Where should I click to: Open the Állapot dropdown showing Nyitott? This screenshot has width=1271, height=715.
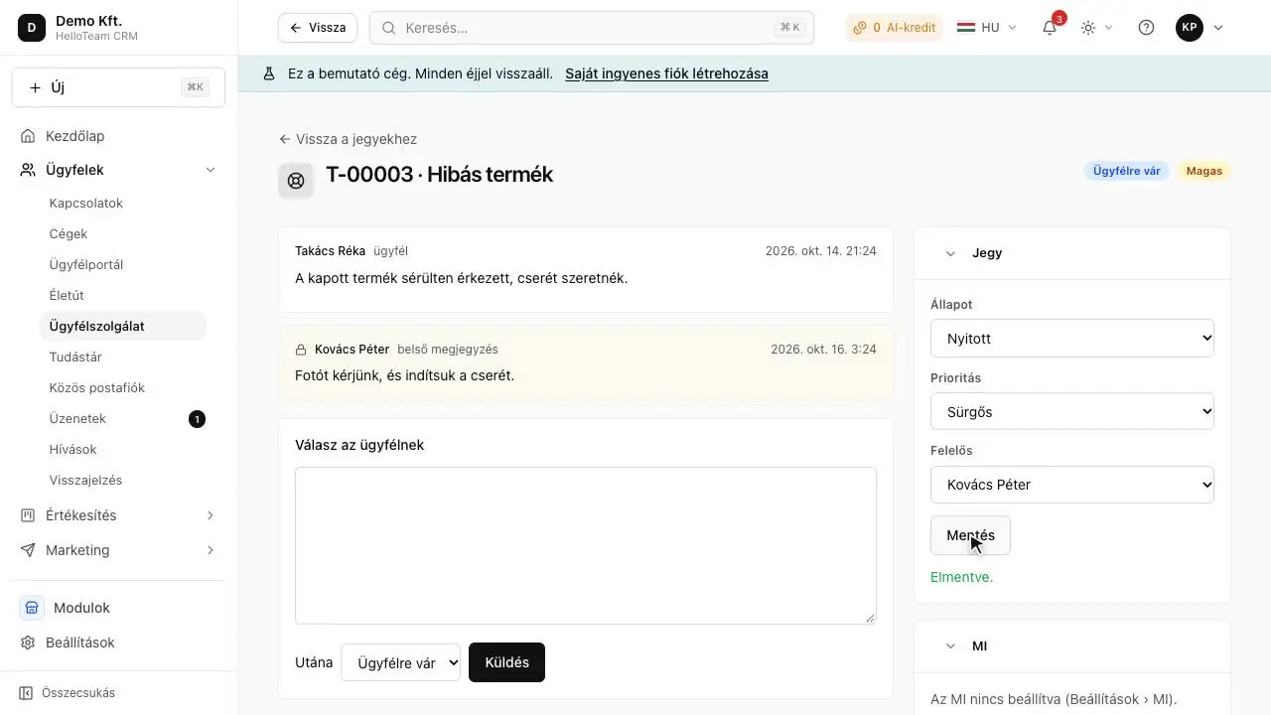click(1072, 338)
